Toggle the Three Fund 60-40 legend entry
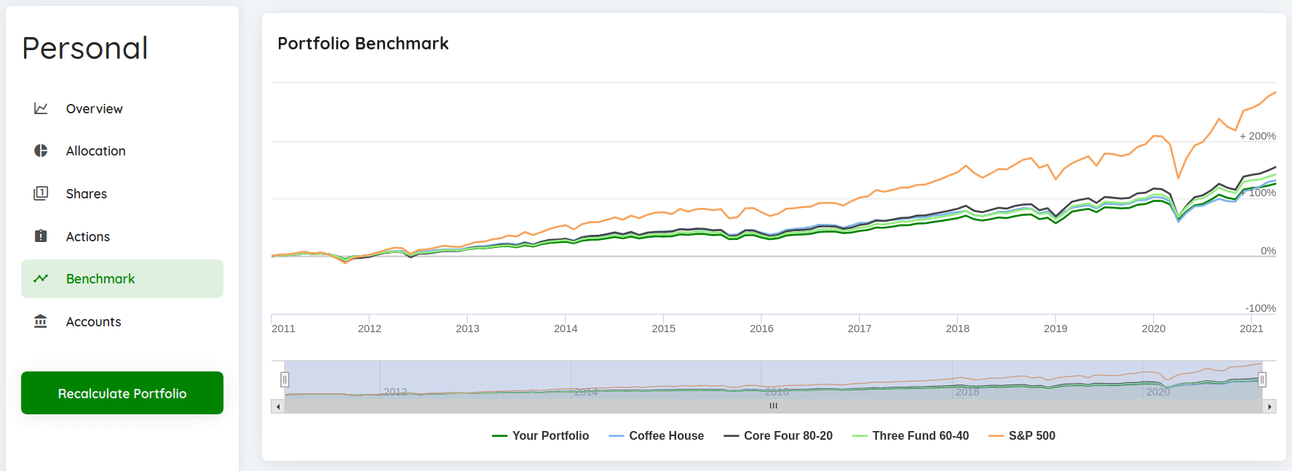The height and width of the screenshot is (471, 1292). click(x=921, y=435)
